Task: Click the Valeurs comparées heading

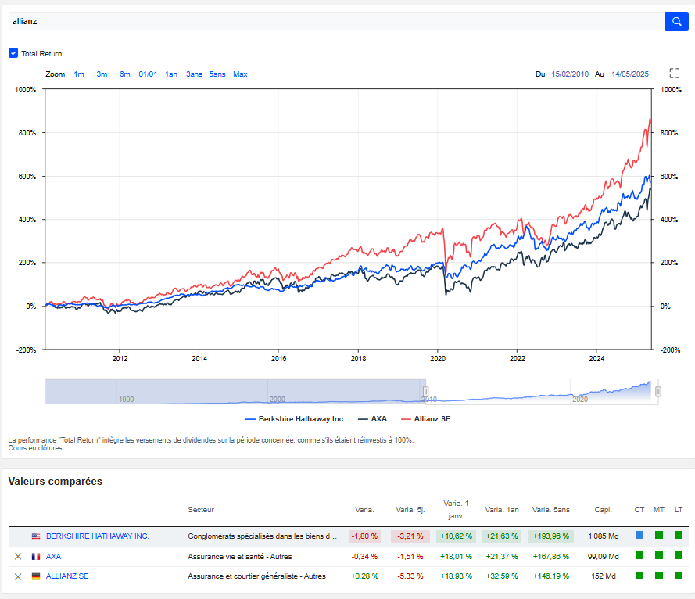Action: 55,482
